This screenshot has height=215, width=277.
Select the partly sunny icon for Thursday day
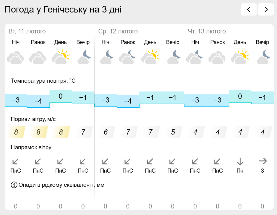[x=240, y=57]
